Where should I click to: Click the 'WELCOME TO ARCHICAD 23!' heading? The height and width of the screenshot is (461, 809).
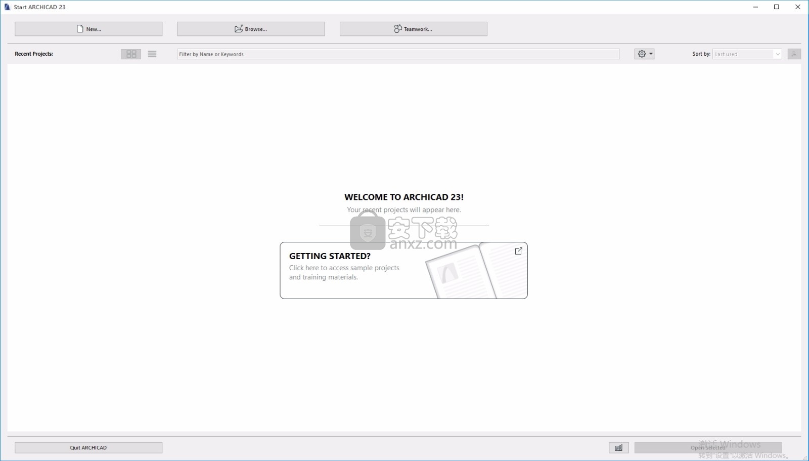pyautogui.click(x=404, y=197)
